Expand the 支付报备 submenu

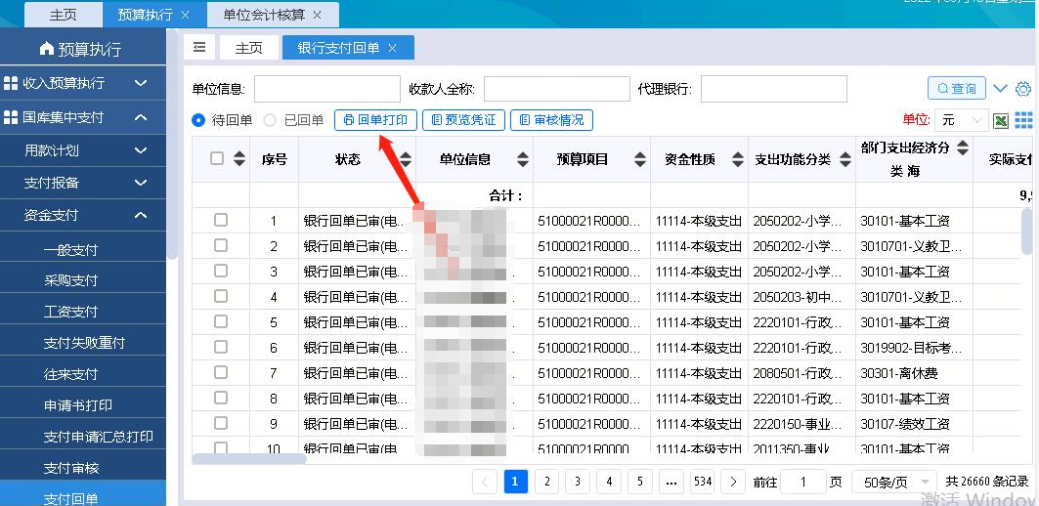tap(141, 183)
